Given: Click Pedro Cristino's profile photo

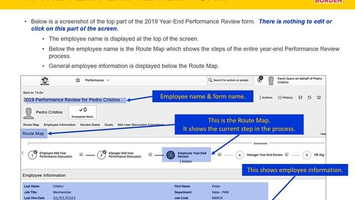Looking at the screenshot, I should click(x=28, y=113).
